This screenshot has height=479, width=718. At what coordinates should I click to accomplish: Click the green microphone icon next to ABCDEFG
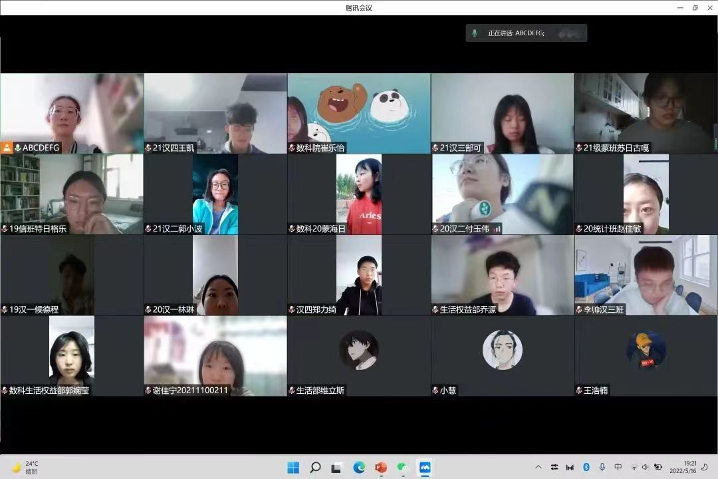tap(18, 148)
